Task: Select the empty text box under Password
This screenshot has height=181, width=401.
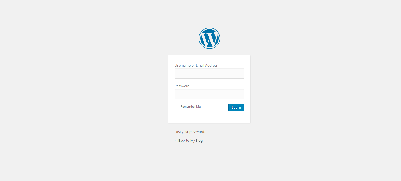Action: pyautogui.click(x=209, y=94)
